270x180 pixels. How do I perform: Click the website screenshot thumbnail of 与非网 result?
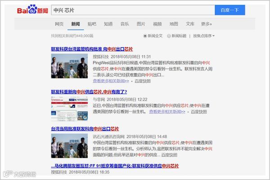[69, 109]
